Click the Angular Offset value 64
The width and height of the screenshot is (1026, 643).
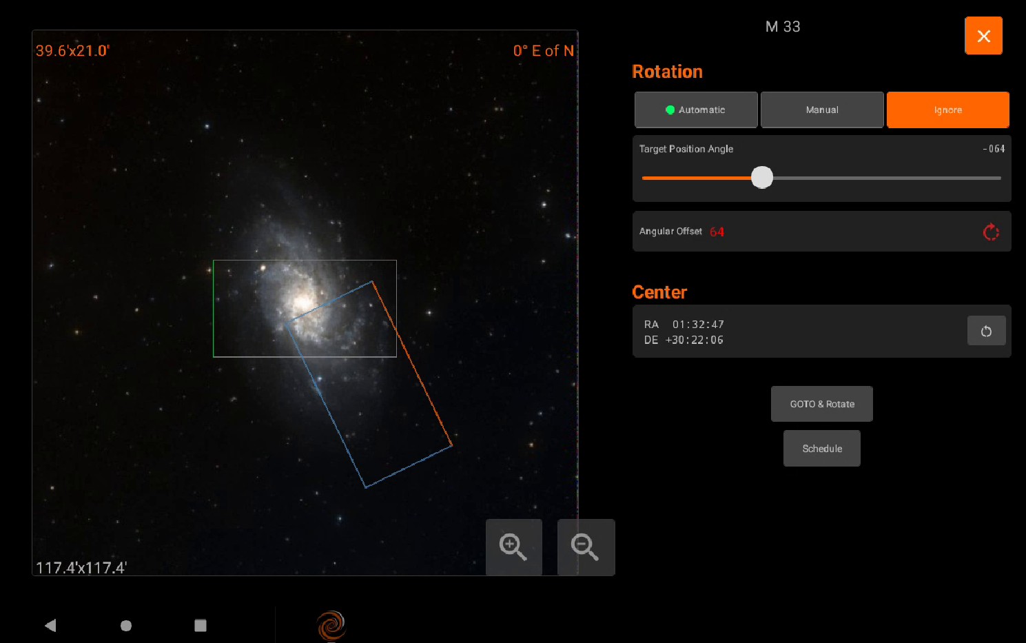click(x=717, y=232)
